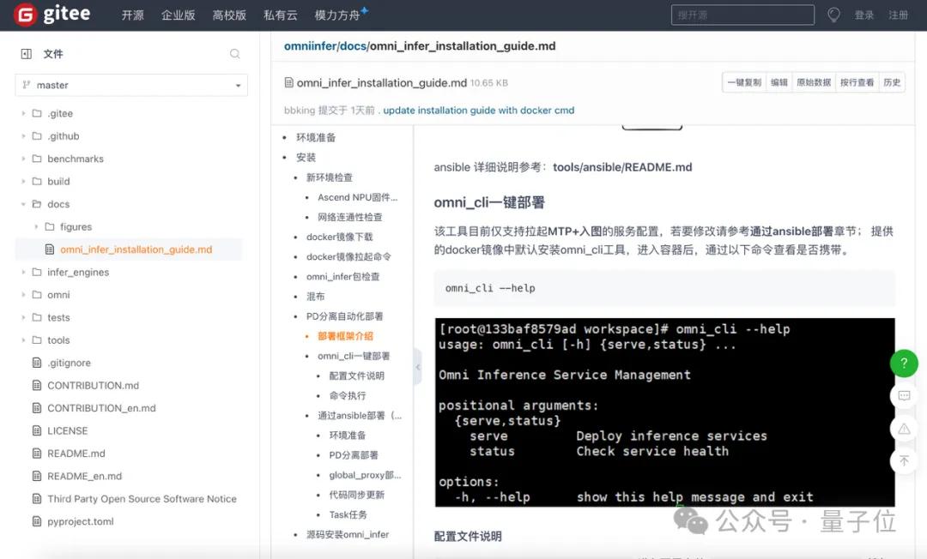Screen dimensions: 927x559
Task: Click the back-to-top arrow icon
Action: (904, 461)
